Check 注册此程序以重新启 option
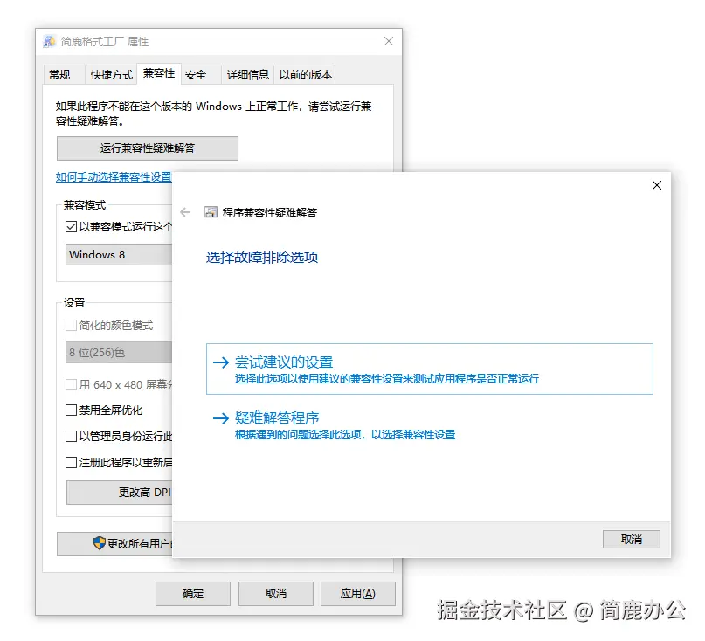The width and height of the screenshot is (705, 641). [x=71, y=461]
